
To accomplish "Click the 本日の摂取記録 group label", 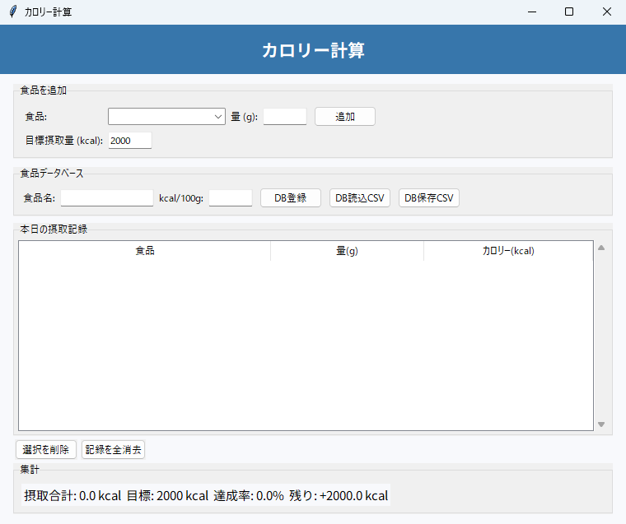I will 54,230.
